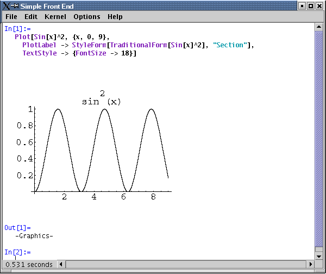
Task: Click the vertical scrollbar down arrow
Action: [x=319, y=256]
